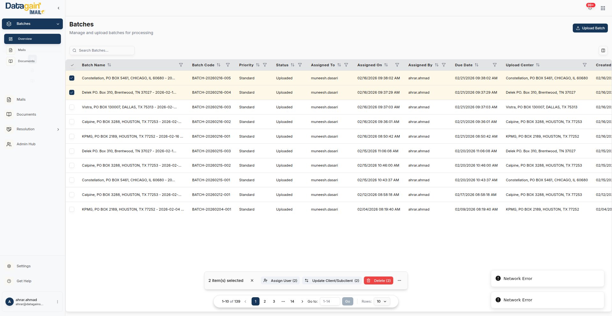Image resolution: width=612 pixels, height=316 pixels.
Task: Clear selection using the X icon
Action: point(252,281)
